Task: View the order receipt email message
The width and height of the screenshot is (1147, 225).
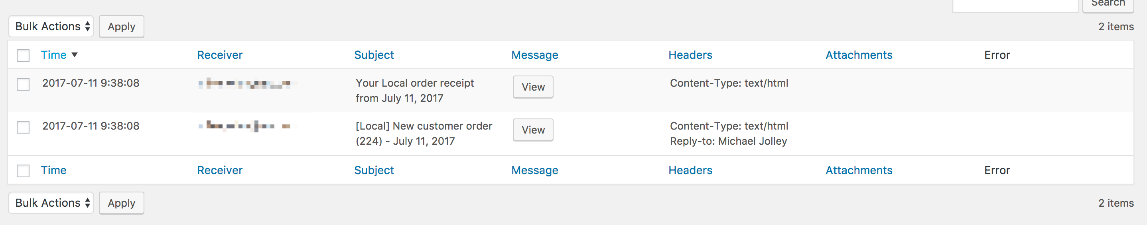Action: [x=532, y=87]
